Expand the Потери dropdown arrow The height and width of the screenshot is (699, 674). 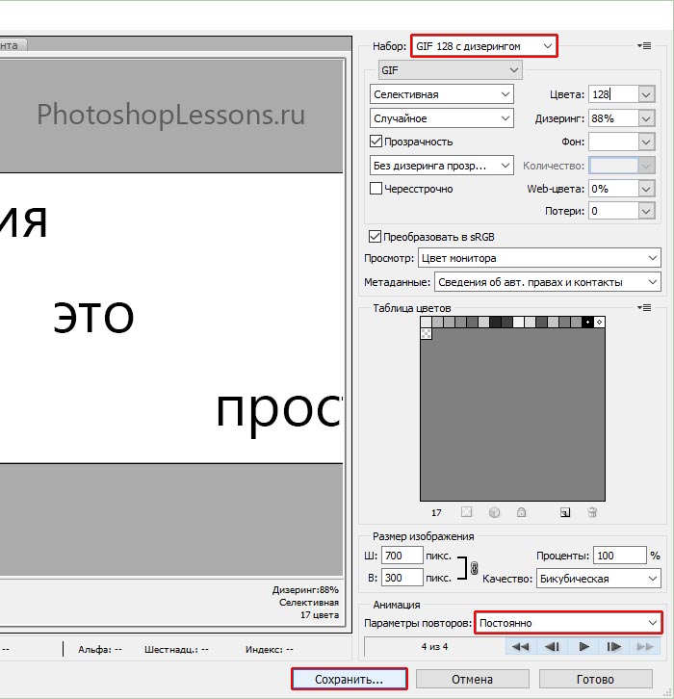[x=646, y=211]
